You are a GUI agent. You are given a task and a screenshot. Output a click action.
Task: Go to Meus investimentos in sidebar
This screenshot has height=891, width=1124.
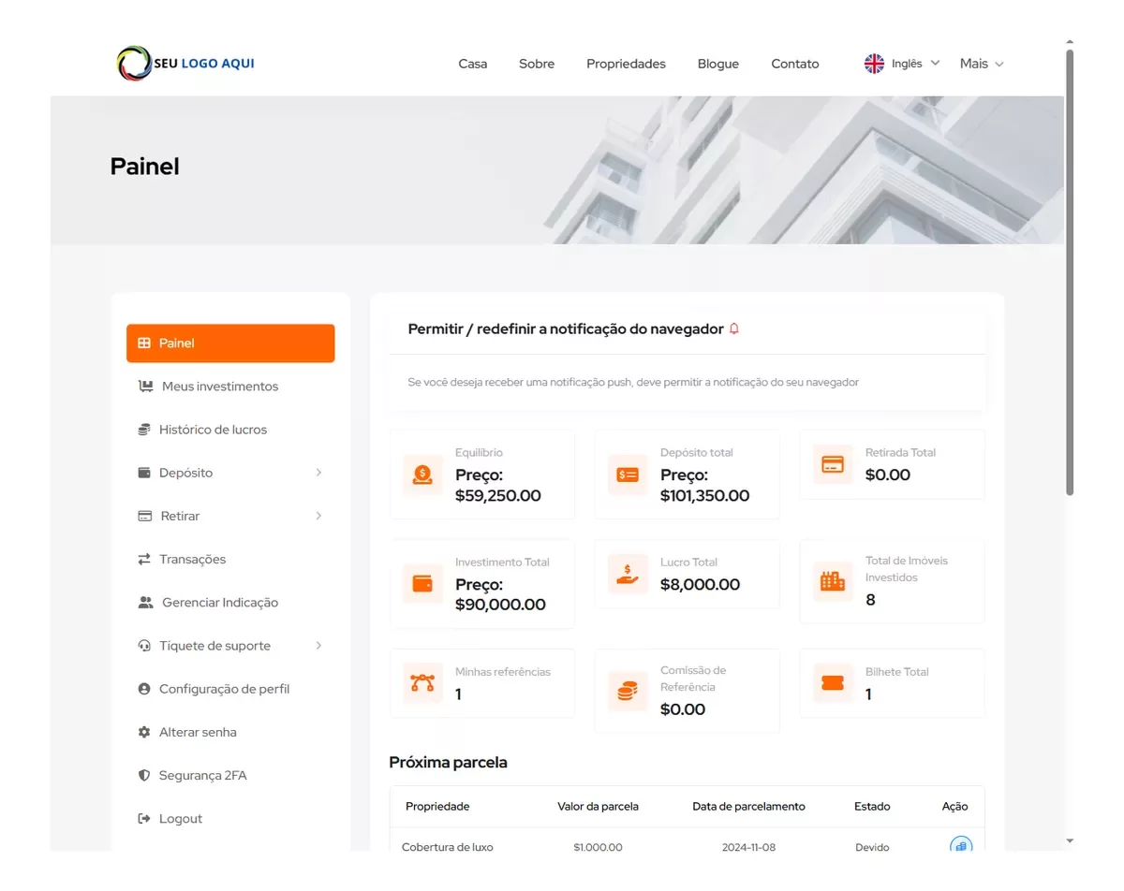(x=219, y=387)
